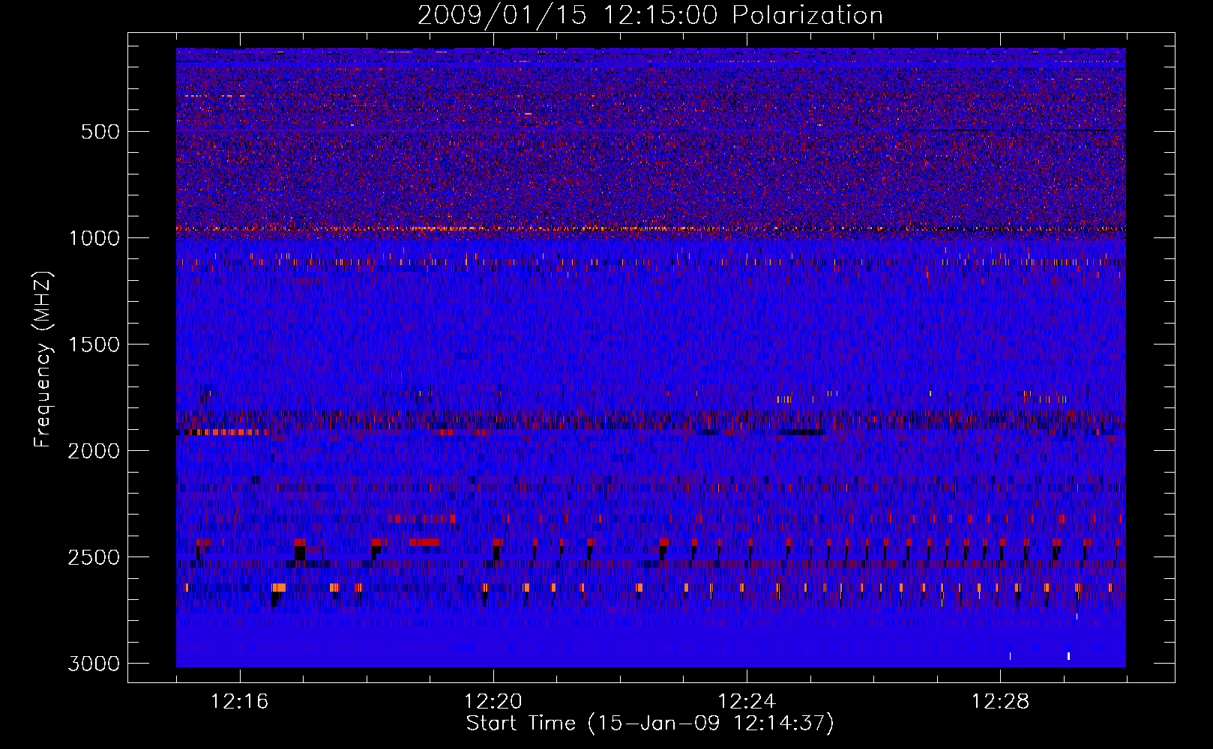
Task: Click the 12:24 time tick label
Action: coord(747,702)
